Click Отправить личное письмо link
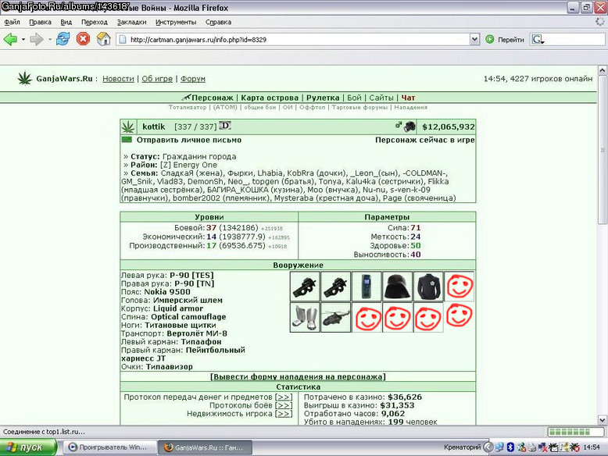 pyautogui.click(x=189, y=140)
